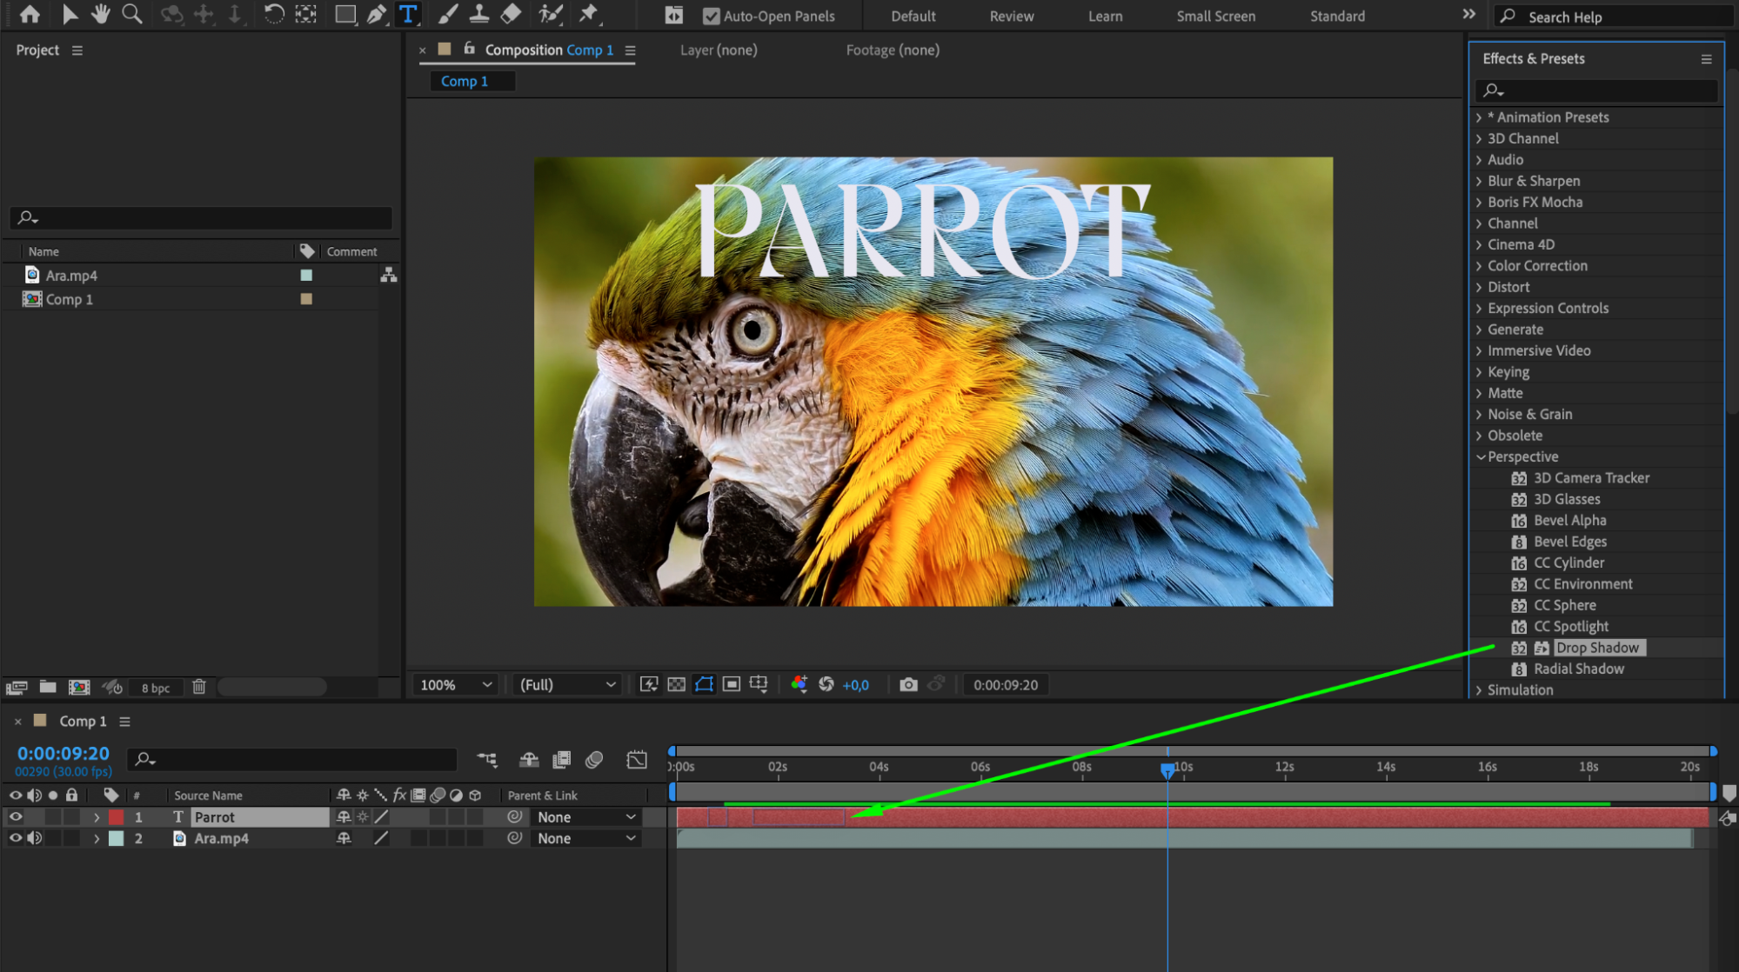Click the 8 bpc color depth button
The image size is (1739, 972).
coord(156,688)
